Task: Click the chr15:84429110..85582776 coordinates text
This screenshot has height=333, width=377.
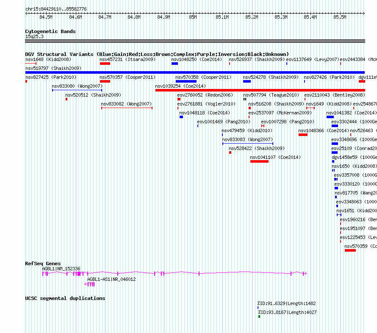Action: 56,9
